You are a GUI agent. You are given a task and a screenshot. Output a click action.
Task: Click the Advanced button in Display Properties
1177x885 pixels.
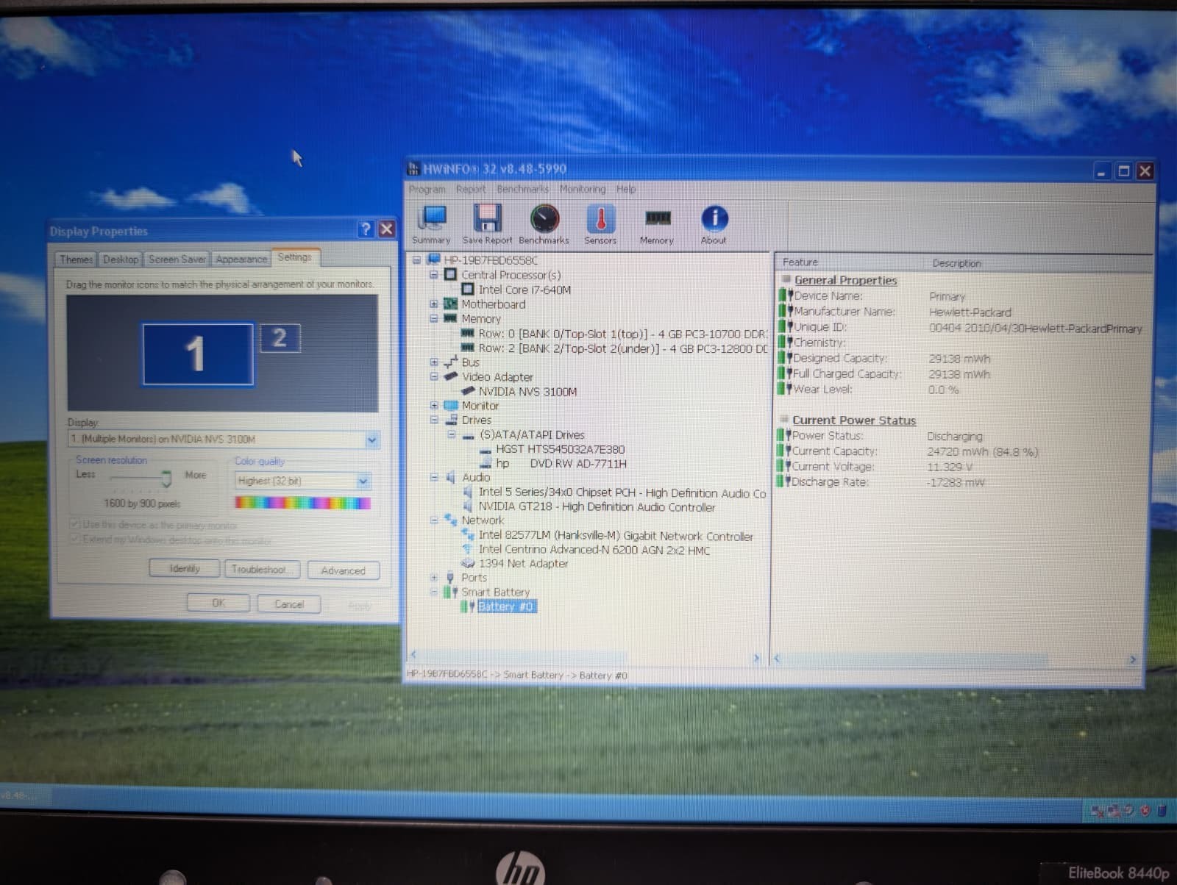point(343,570)
